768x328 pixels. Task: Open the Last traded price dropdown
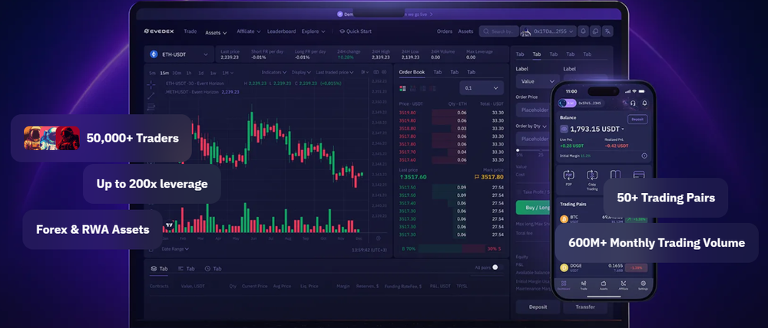[x=335, y=72]
